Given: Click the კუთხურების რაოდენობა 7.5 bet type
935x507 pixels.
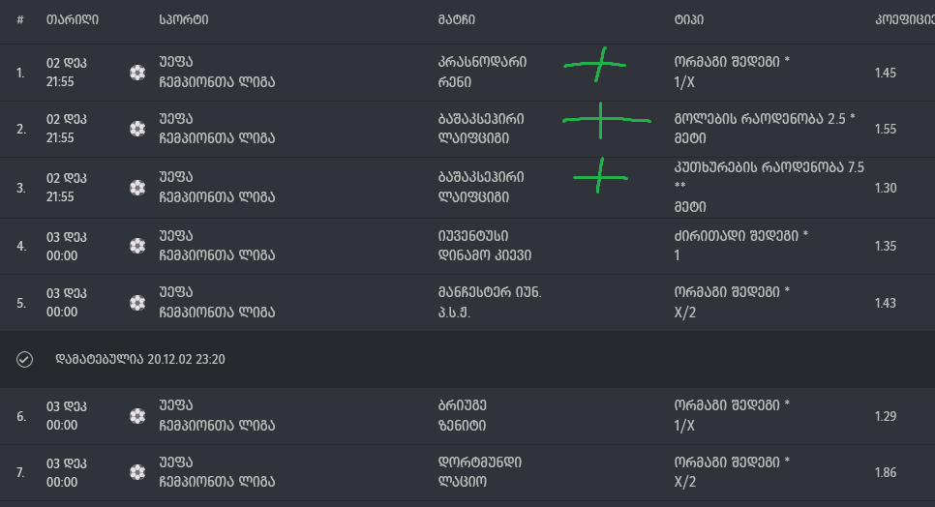Looking at the screenshot, I should (x=769, y=167).
